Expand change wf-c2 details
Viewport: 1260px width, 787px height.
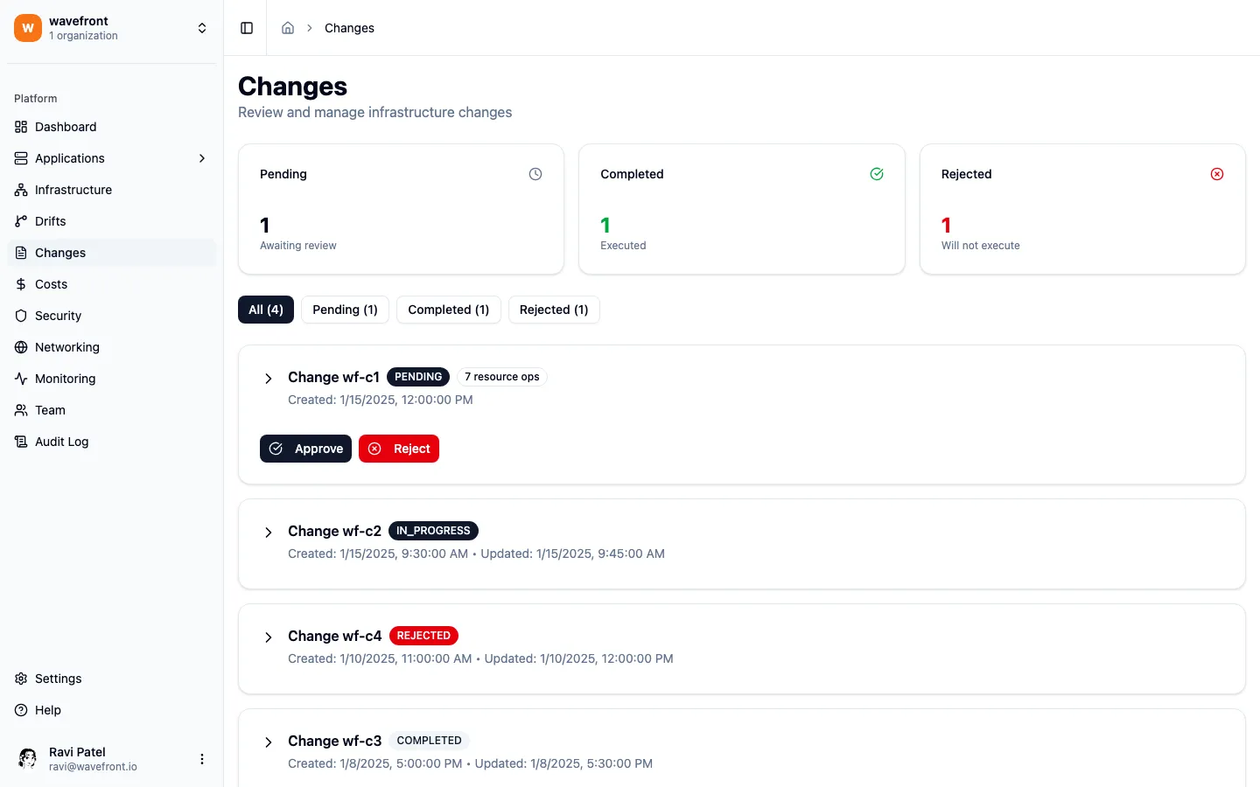point(269,532)
